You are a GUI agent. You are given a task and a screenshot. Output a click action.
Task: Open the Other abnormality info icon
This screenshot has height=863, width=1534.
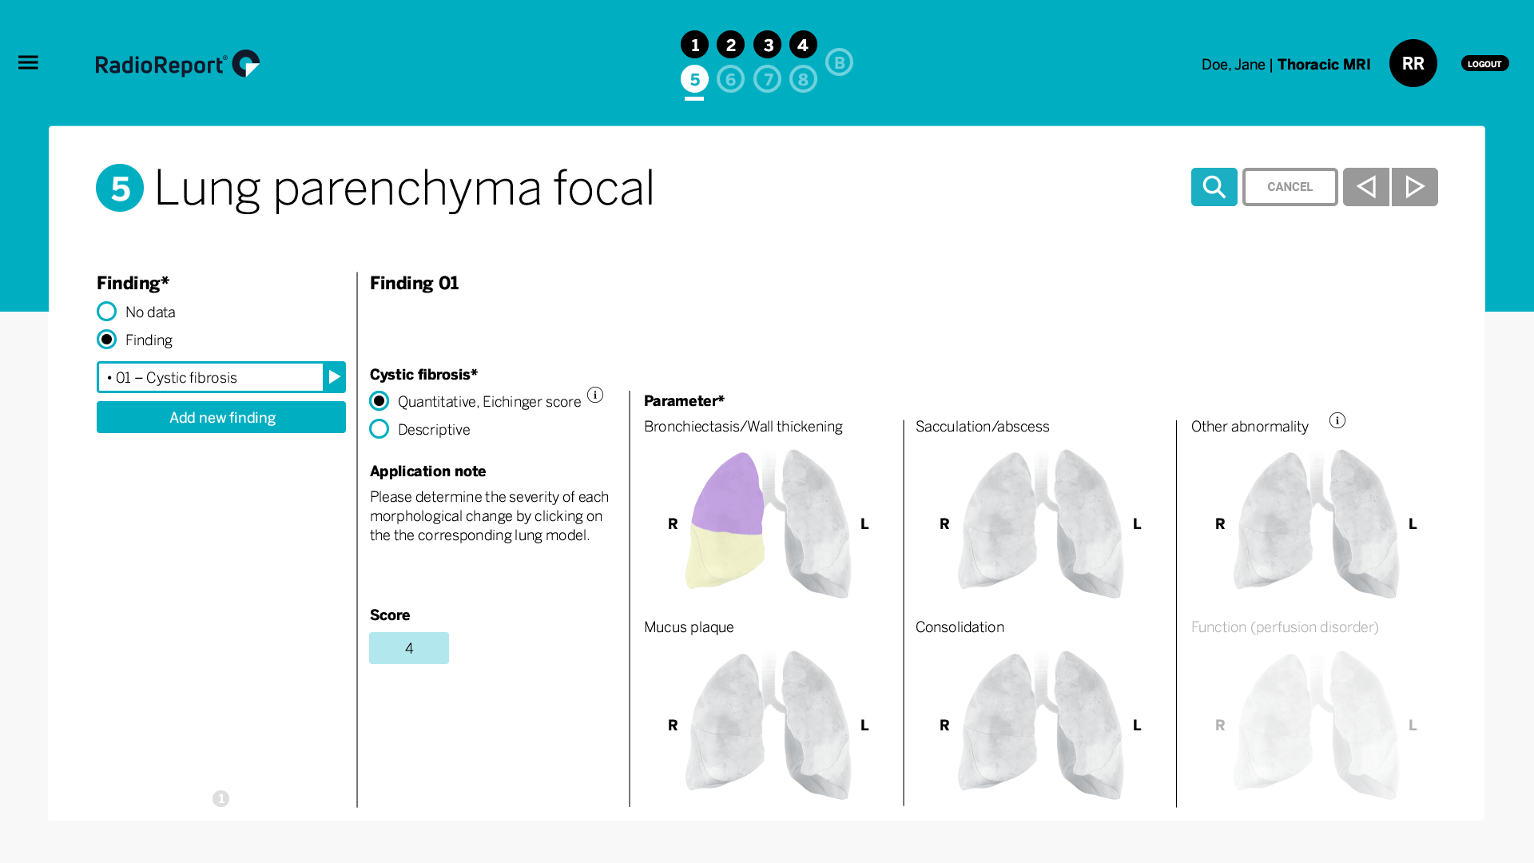pos(1337,420)
